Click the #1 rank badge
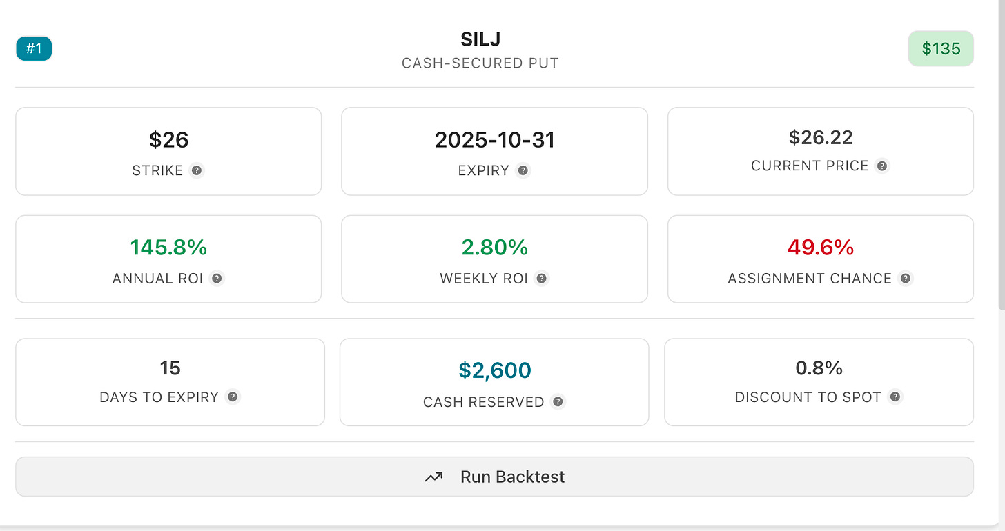1005x531 pixels. pos(34,49)
